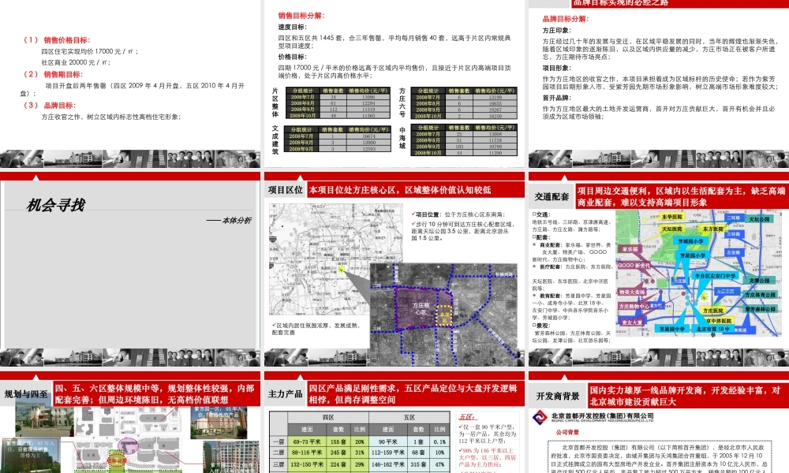Screen dimensions: 789x473
Task: Click the subheading 速度目标
Action: [293, 27]
